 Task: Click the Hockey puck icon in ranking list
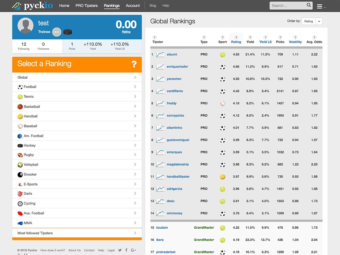tap(20, 146)
